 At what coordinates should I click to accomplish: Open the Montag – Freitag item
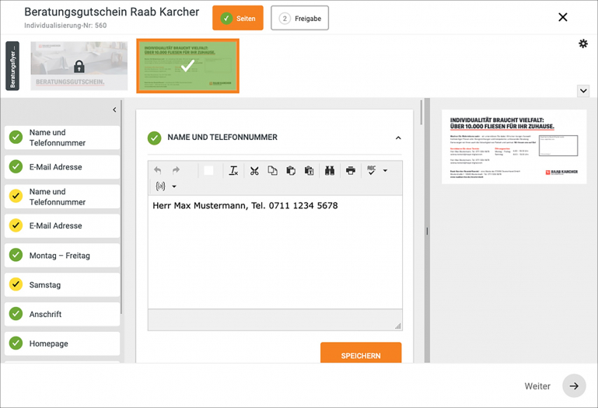pyautogui.click(x=62, y=256)
